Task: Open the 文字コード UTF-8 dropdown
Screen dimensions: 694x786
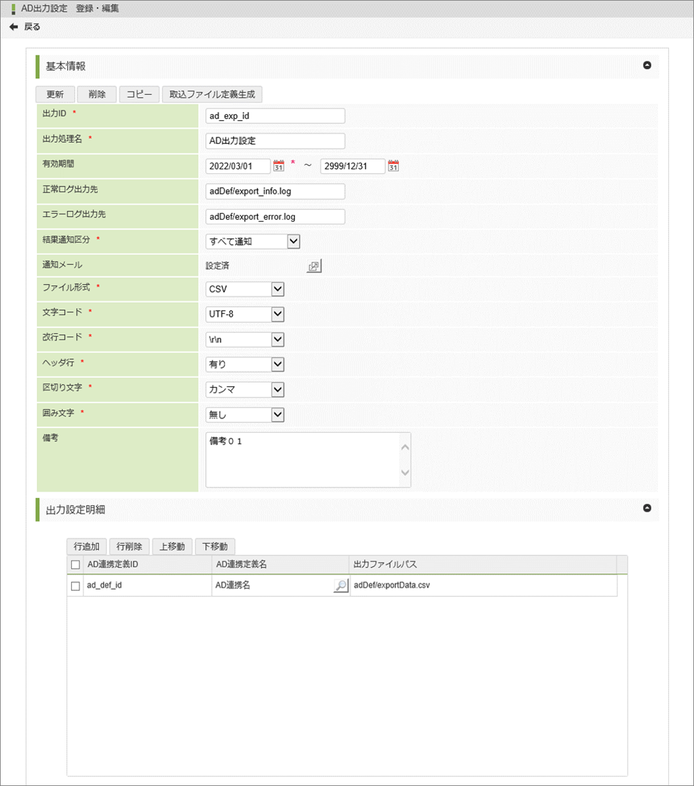Action: point(278,315)
